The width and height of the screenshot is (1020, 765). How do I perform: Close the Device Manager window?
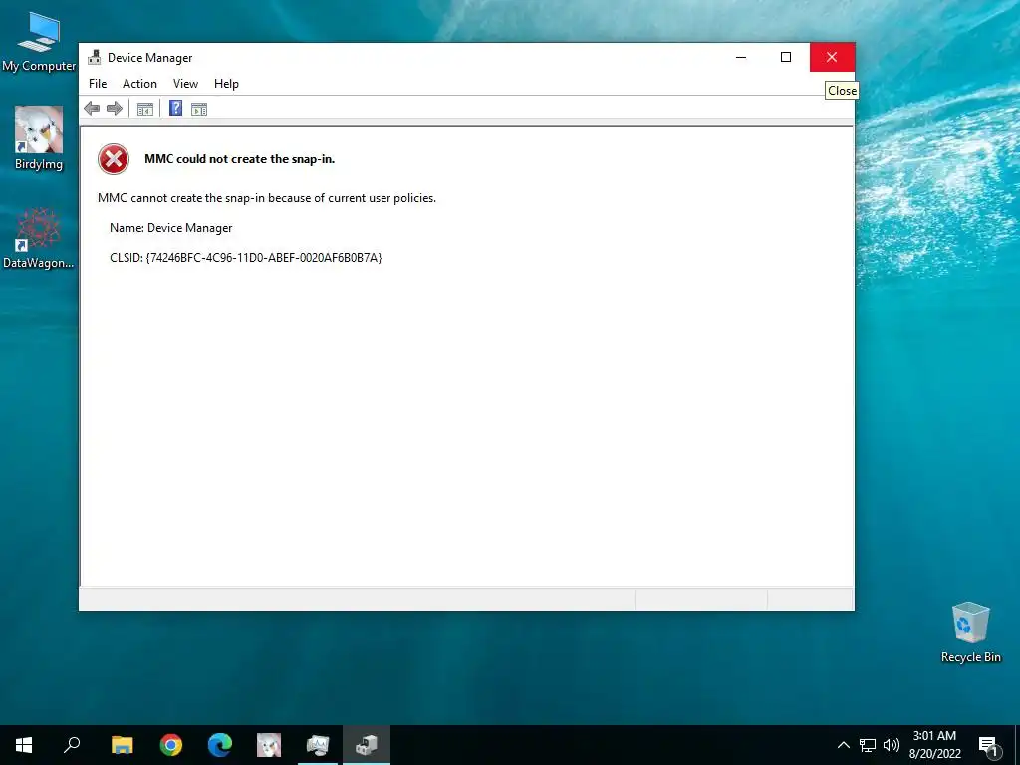coord(832,57)
